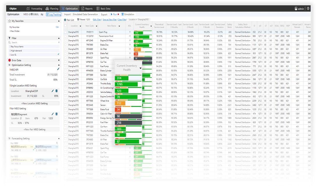This screenshot has width=319, height=196.
Task: Open the Basic Data module
Action: click(x=103, y=8)
